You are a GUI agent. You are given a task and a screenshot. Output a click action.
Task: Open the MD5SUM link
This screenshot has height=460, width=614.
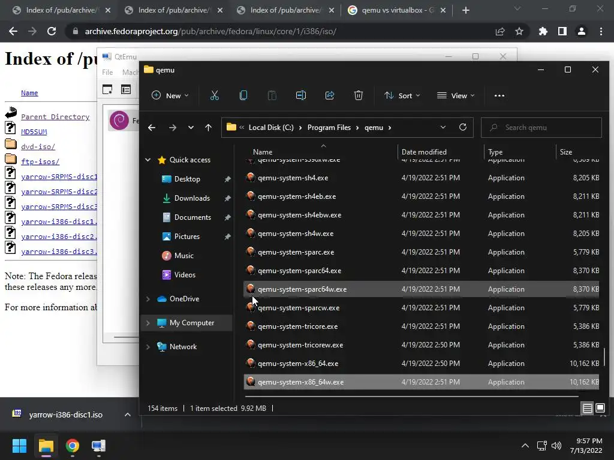click(34, 131)
